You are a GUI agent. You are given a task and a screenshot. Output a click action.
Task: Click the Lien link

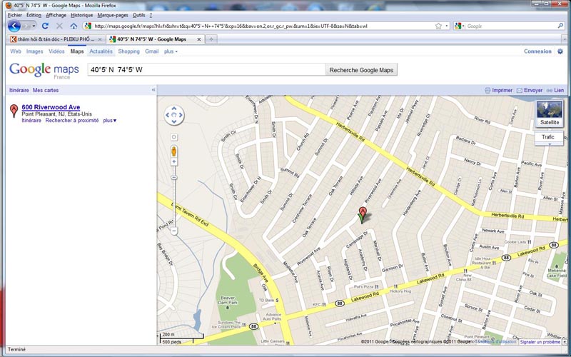[x=559, y=91]
